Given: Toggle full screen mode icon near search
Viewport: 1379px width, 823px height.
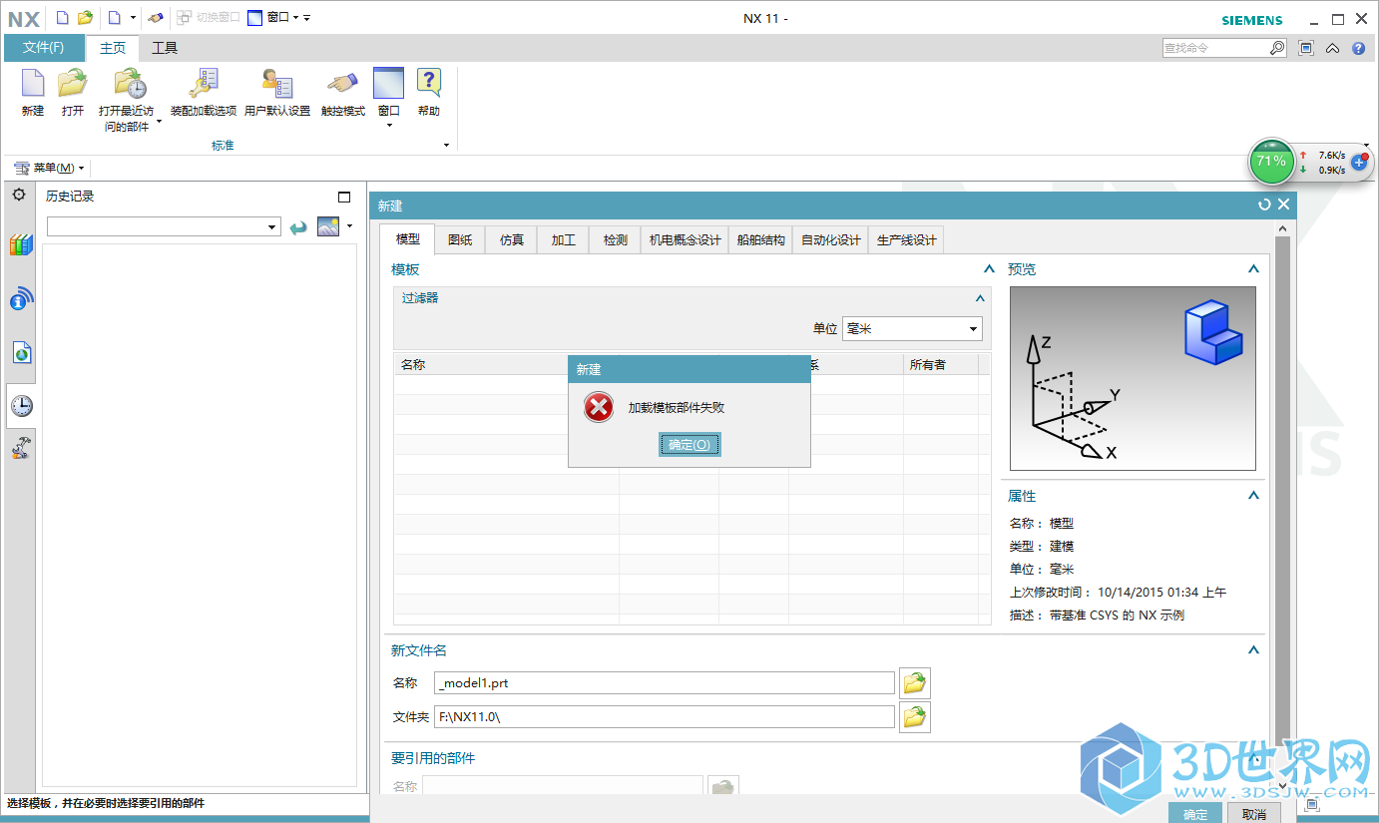Looking at the screenshot, I should pos(1306,48).
